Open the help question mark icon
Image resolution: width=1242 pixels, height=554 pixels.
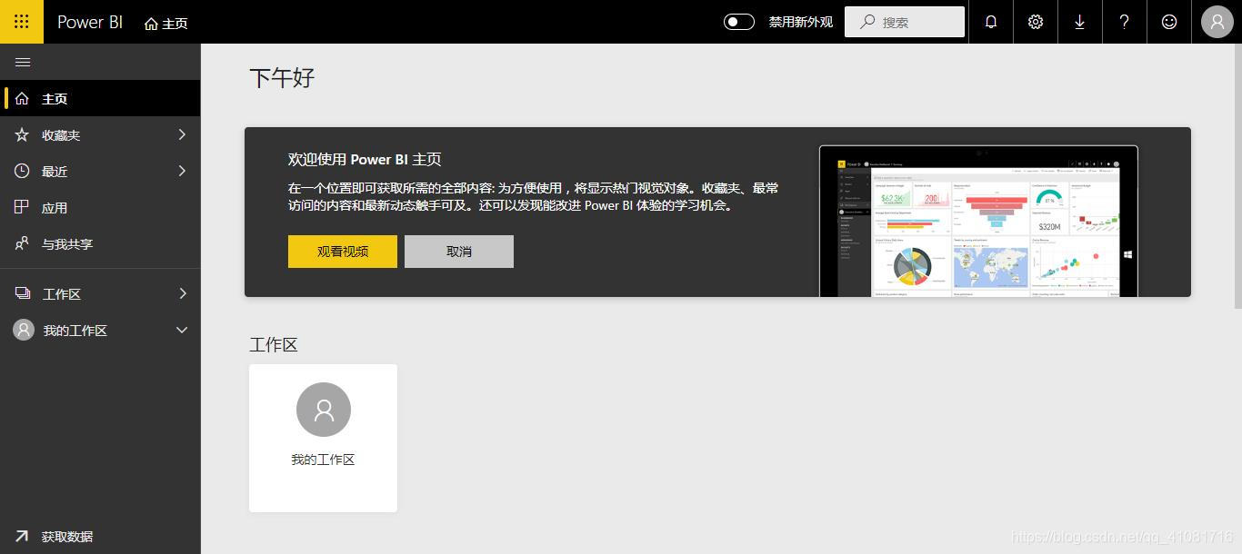pos(1125,22)
